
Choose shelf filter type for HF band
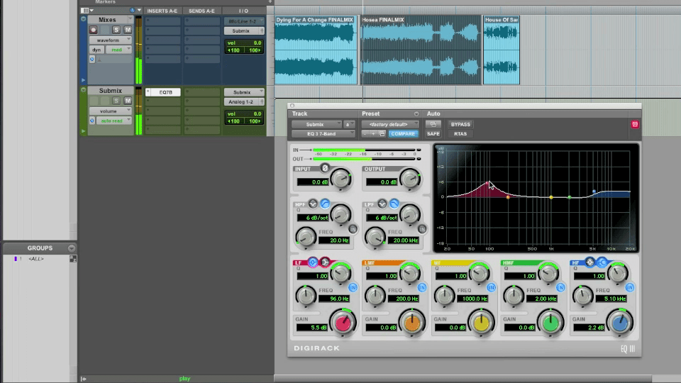(x=602, y=262)
